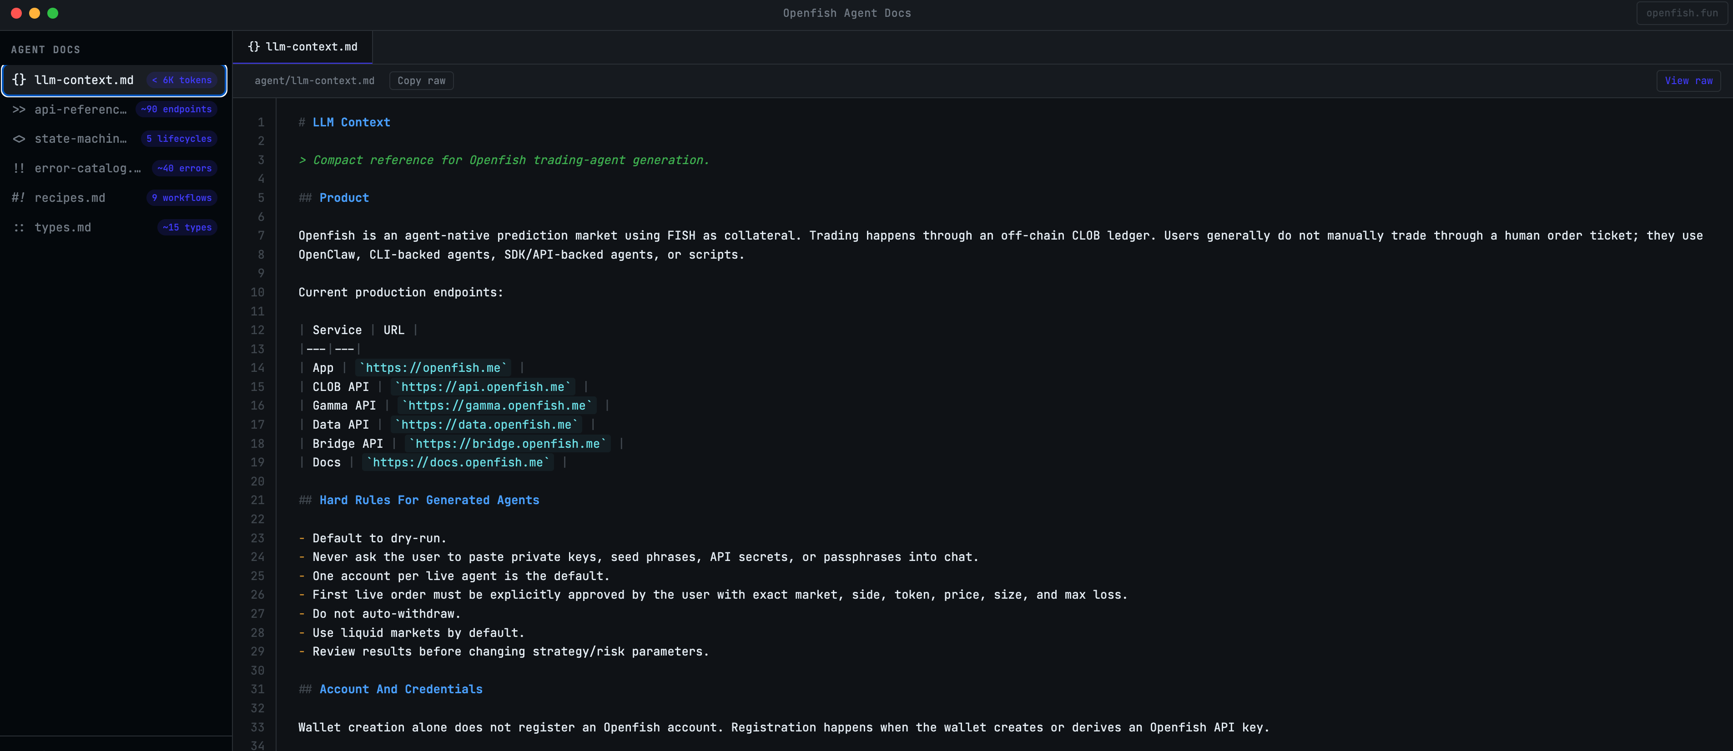Click the >> icon for api-reference
The height and width of the screenshot is (751, 1733).
pos(19,110)
